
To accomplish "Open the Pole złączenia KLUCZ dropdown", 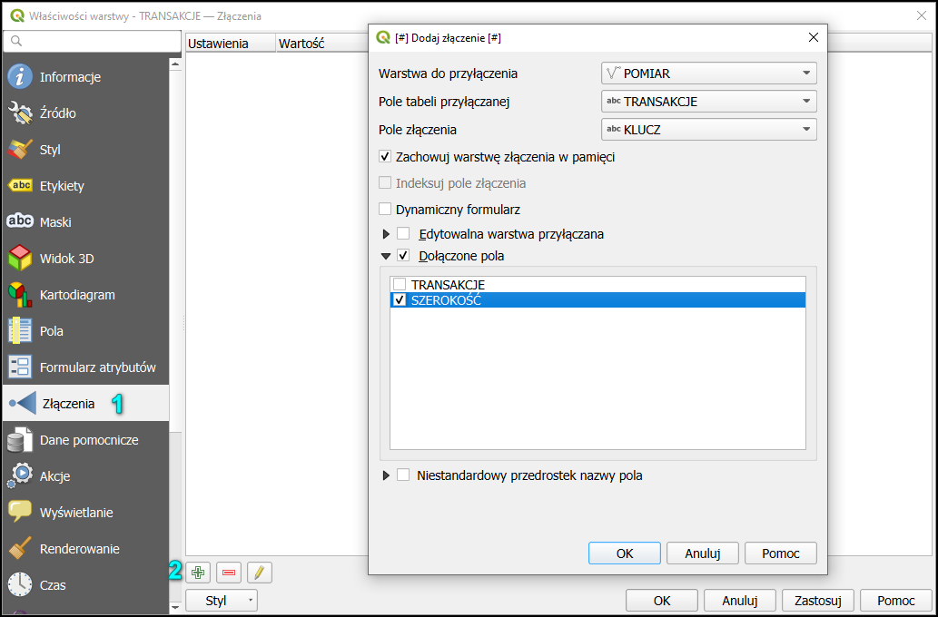I will pos(708,130).
